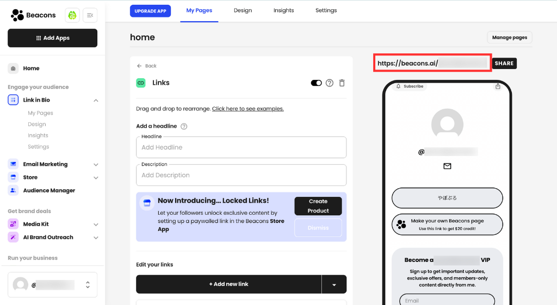
Task: Click the Media Kit icon
Action: click(13, 224)
